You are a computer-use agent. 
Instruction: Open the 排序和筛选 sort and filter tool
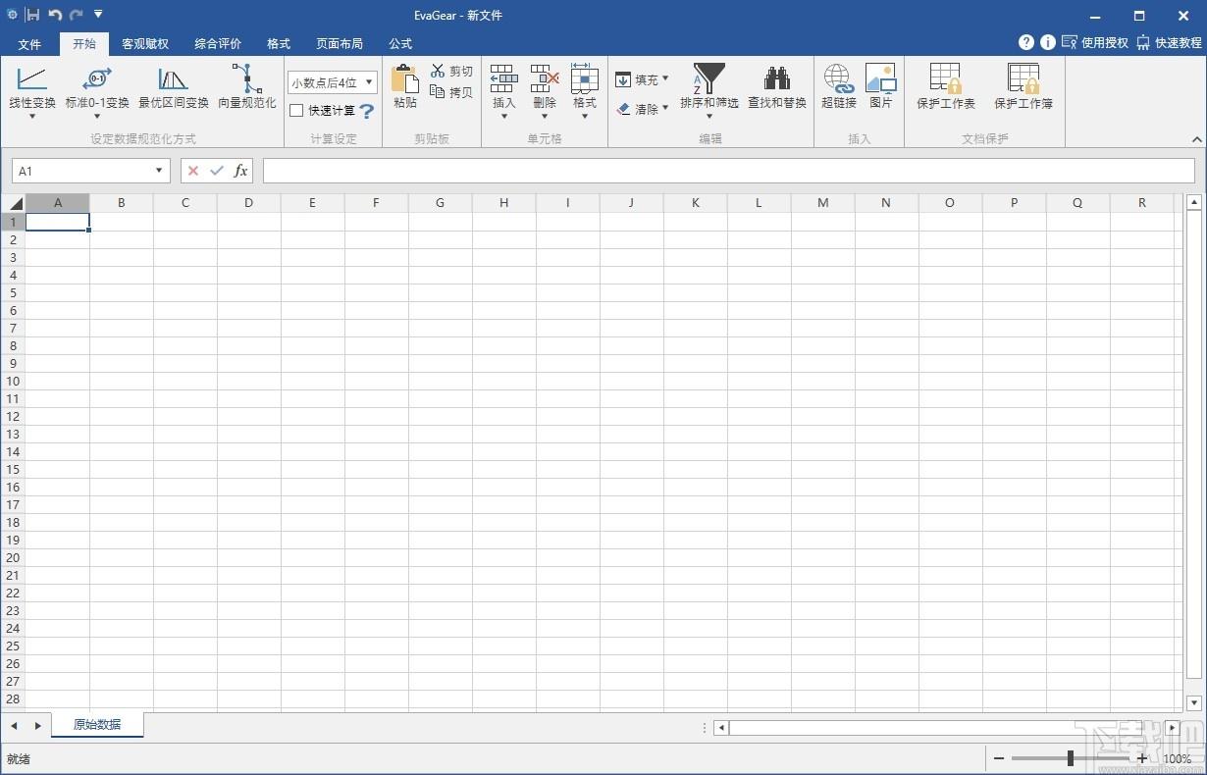(709, 92)
